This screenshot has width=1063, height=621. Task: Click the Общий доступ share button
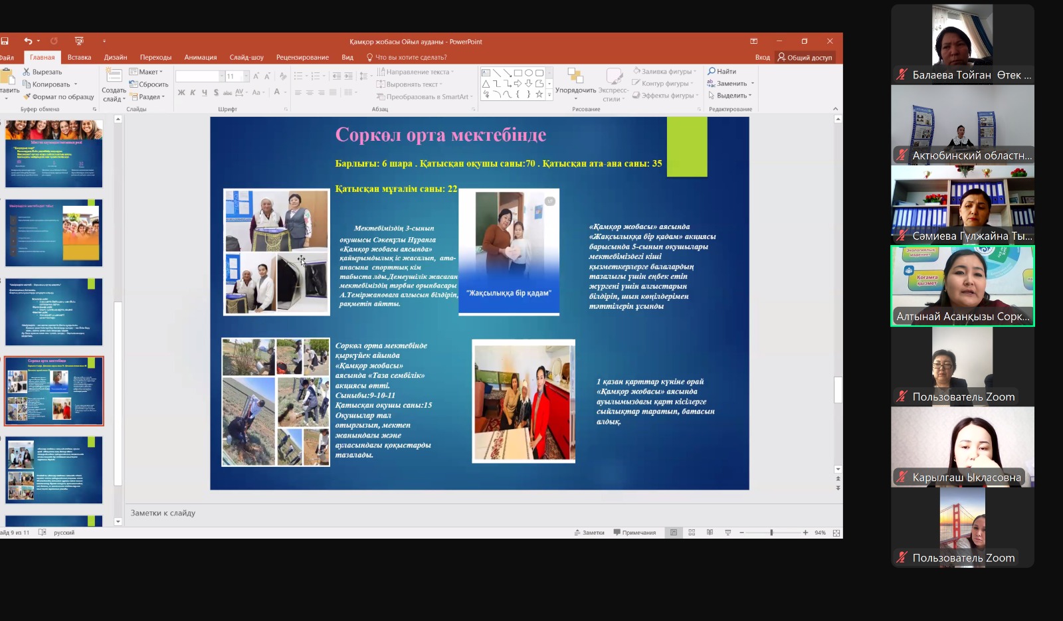point(805,58)
